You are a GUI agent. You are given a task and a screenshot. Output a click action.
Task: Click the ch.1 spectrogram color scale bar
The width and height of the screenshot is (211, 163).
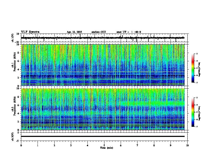tap(193, 68)
